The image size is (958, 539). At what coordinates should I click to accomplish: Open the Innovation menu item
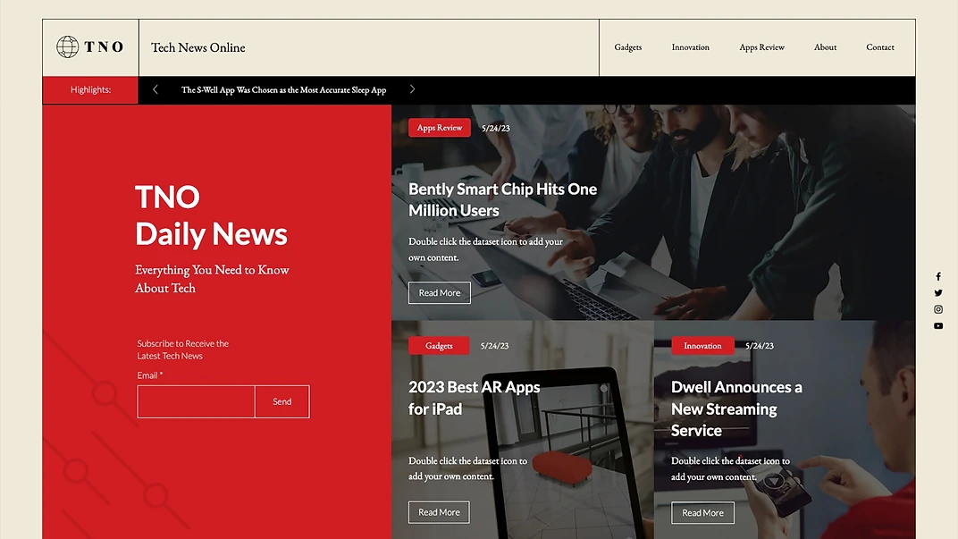pyautogui.click(x=690, y=46)
